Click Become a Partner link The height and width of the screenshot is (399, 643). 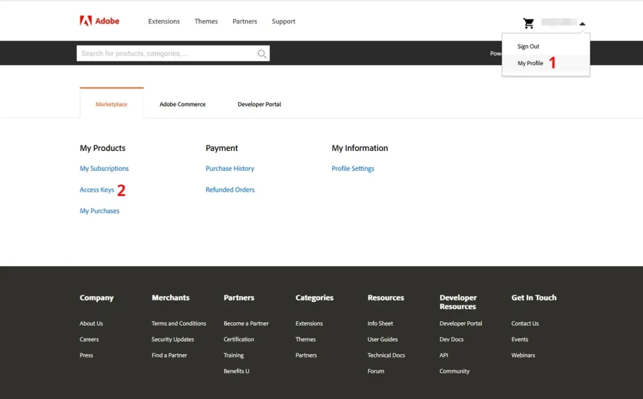[246, 323]
